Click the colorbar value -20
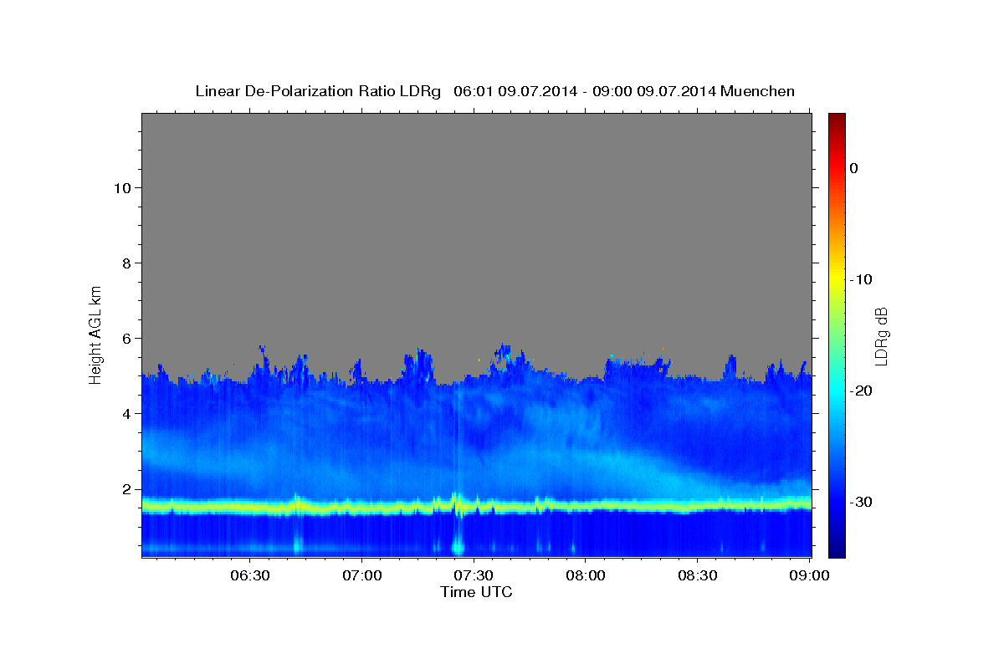The image size is (1004, 669). (861, 391)
